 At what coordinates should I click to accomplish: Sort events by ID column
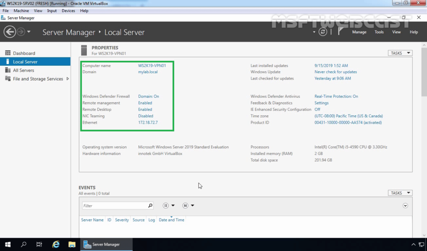[x=109, y=220]
